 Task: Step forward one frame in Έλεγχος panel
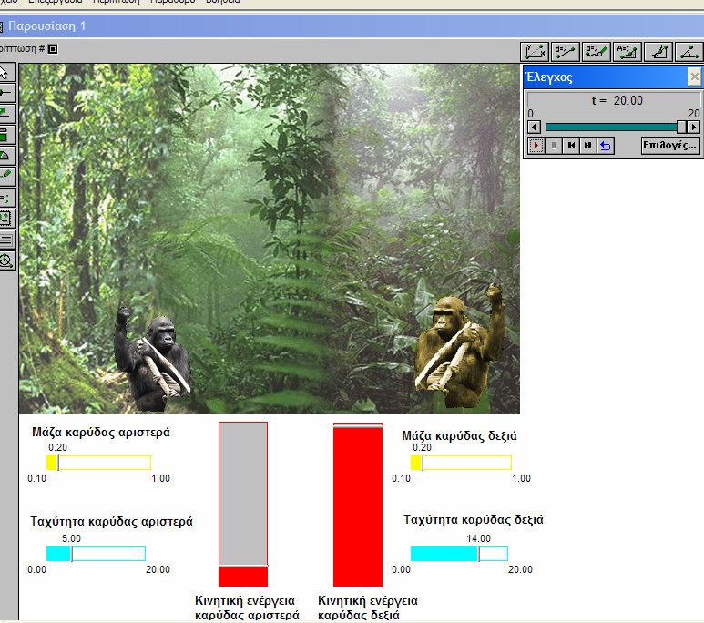pyautogui.click(x=587, y=146)
